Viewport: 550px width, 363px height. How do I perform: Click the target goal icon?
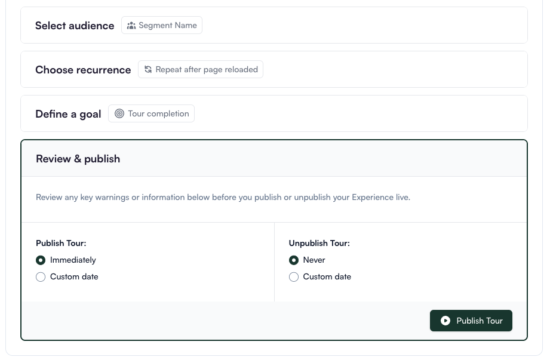coord(119,113)
